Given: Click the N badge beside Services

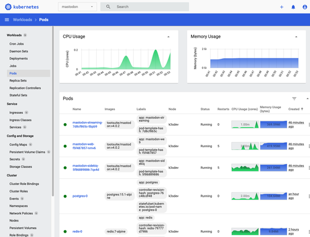Looking at the screenshot, I should coord(25,127).
